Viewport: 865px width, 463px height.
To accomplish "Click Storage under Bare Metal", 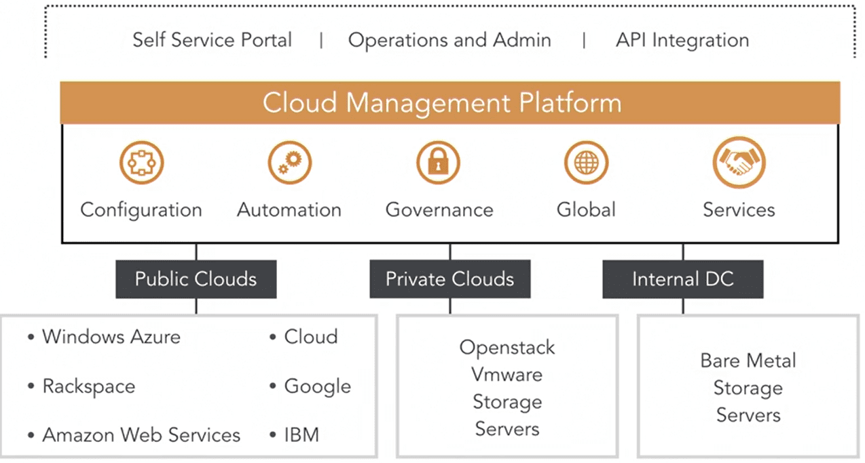I will click(748, 388).
